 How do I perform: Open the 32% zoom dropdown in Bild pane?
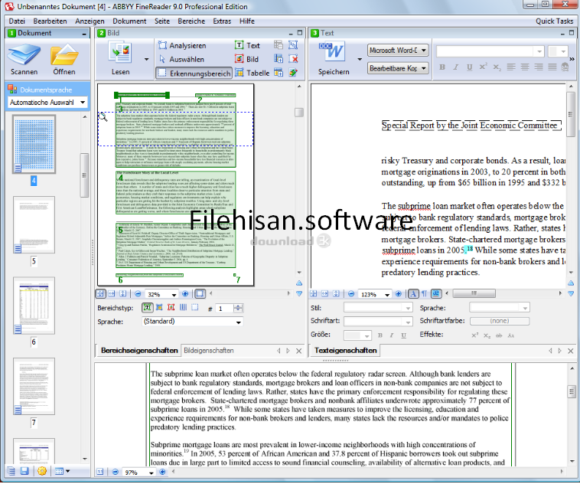click(x=174, y=294)
